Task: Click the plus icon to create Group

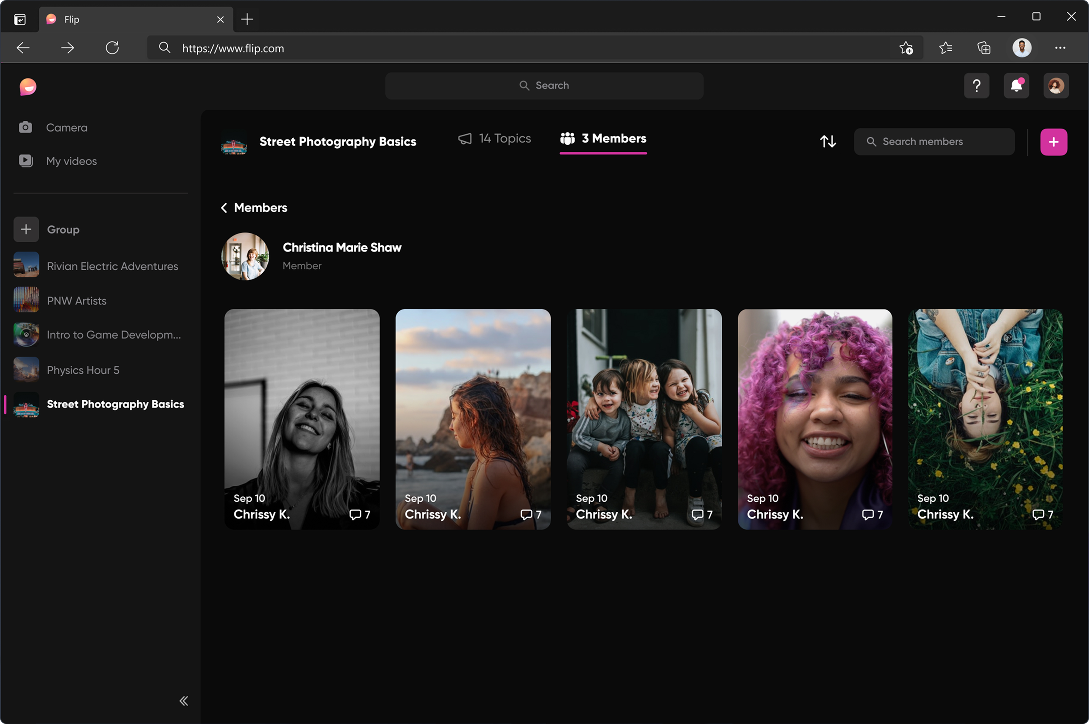Action: [x=26, y=229]
